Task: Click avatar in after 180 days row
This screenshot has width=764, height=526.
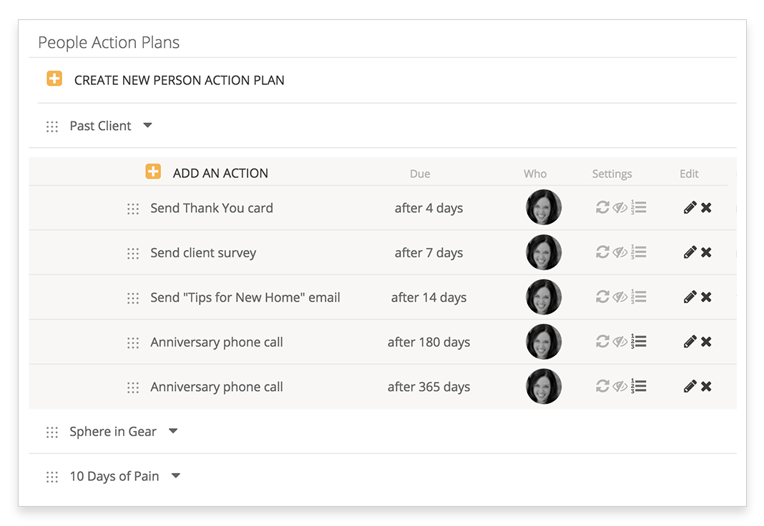Action: click(544, 342)
